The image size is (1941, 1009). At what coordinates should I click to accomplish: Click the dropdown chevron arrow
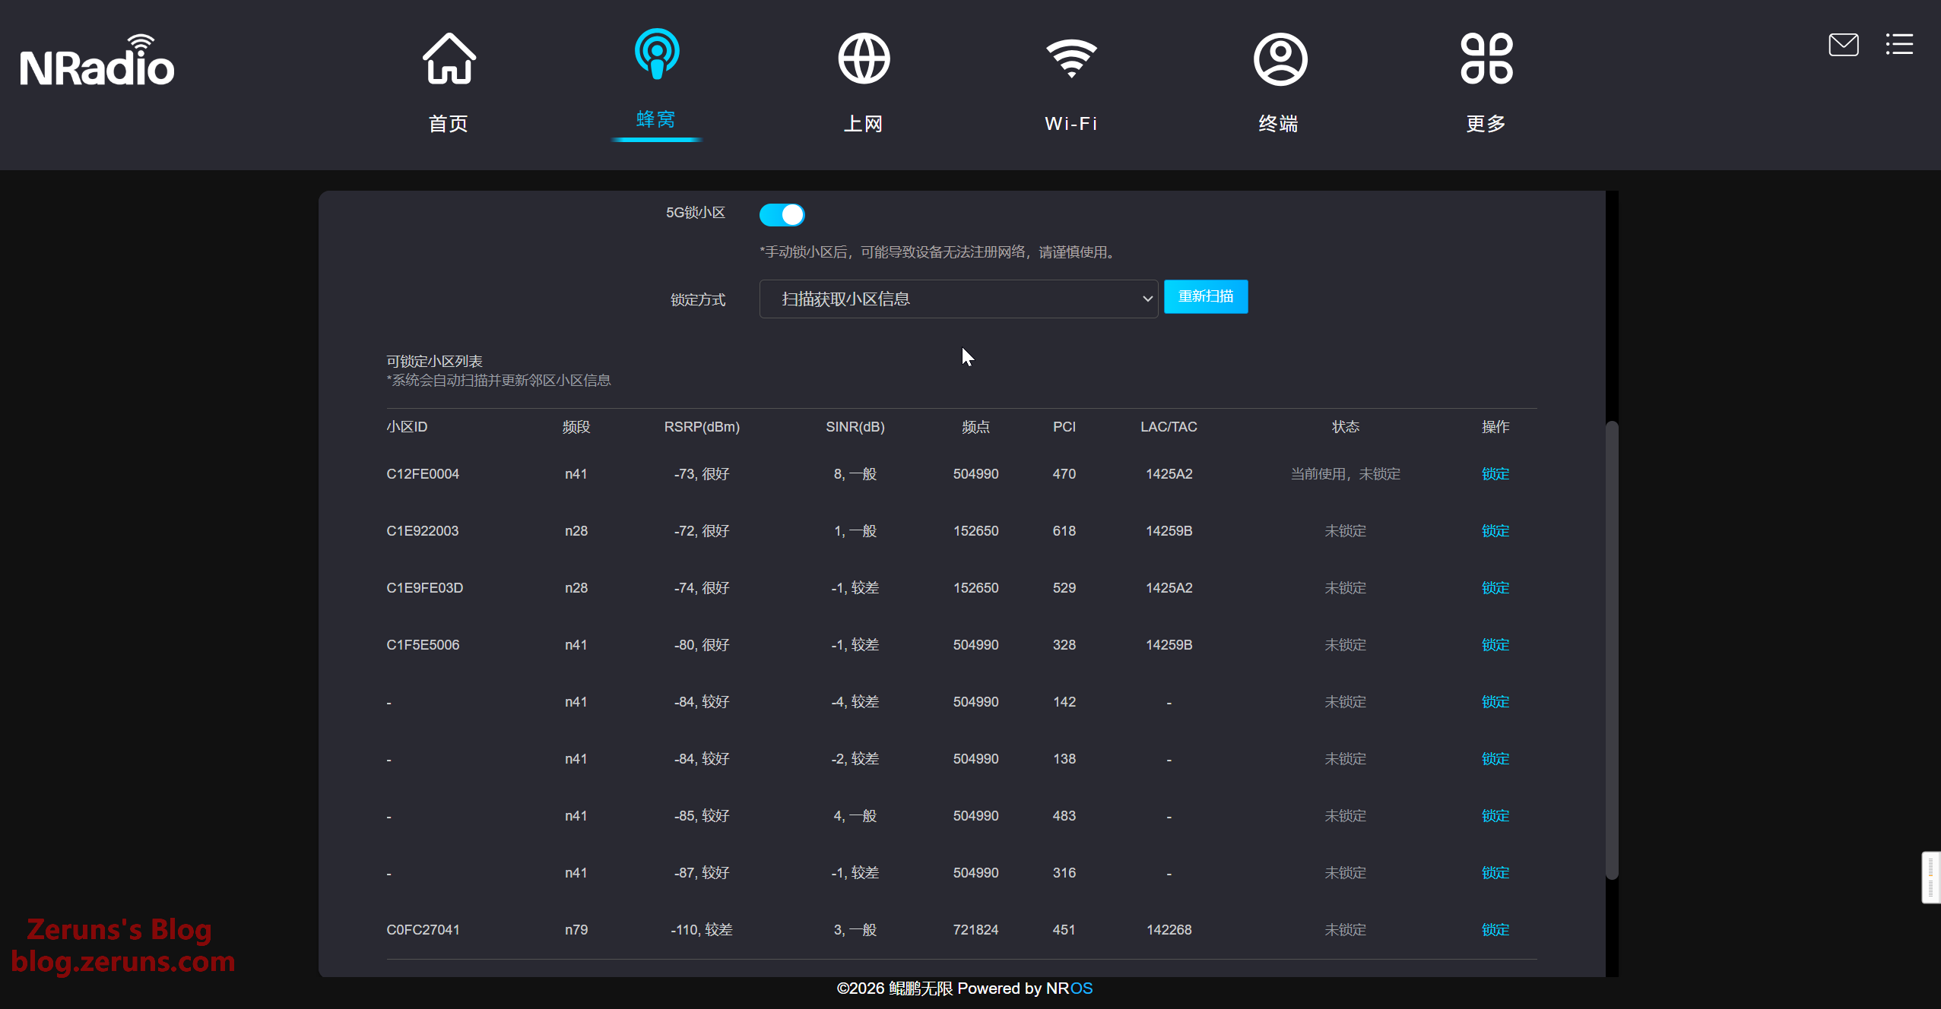1147,299
